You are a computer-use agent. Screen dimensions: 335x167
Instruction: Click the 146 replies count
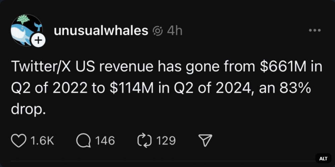[x=105, y=141]
